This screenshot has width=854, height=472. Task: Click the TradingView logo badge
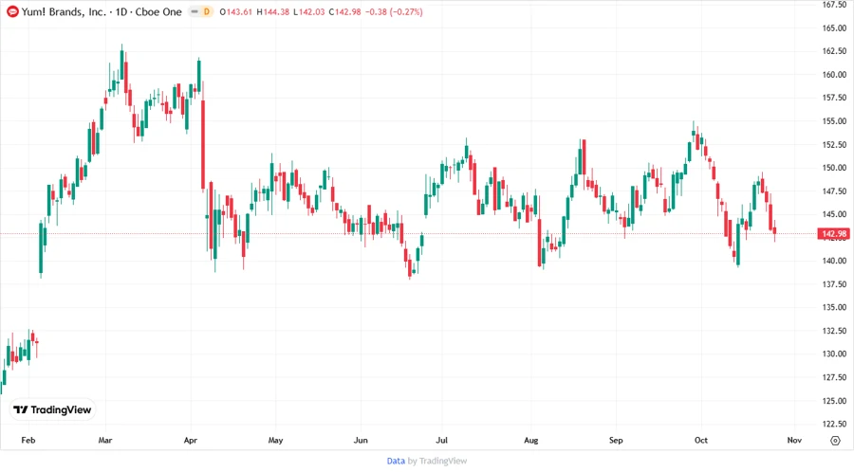pos(52,409)
